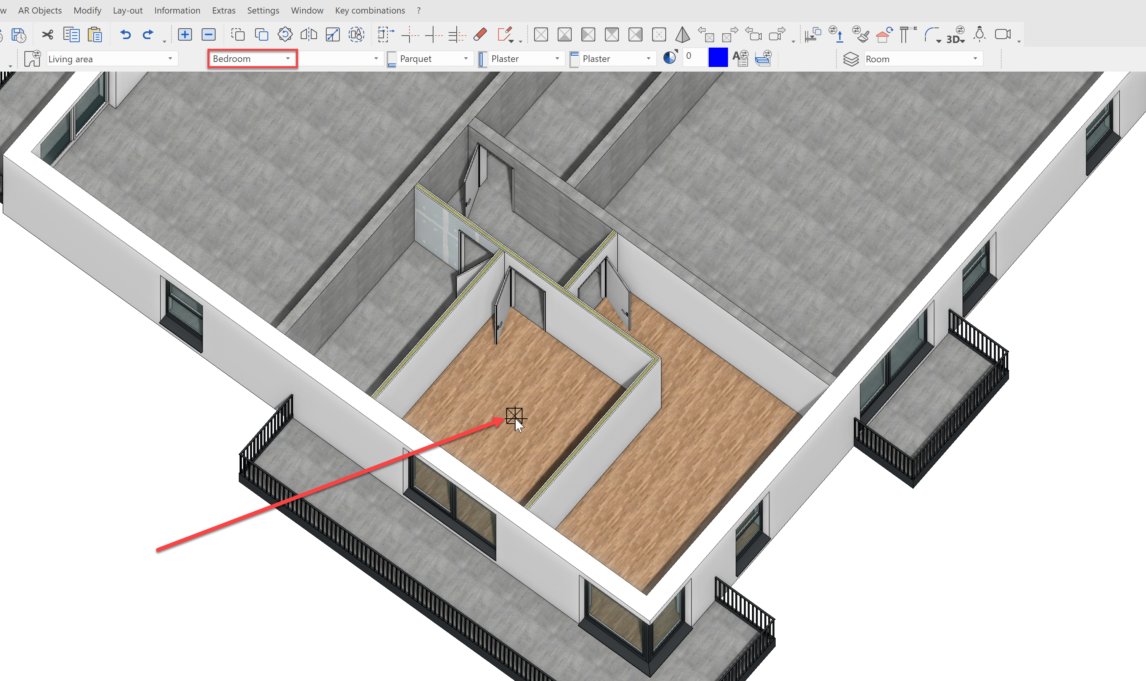Open the ceiling Plaster dropdown
The width and height of the screenshot is (1146, 681).
617,59
